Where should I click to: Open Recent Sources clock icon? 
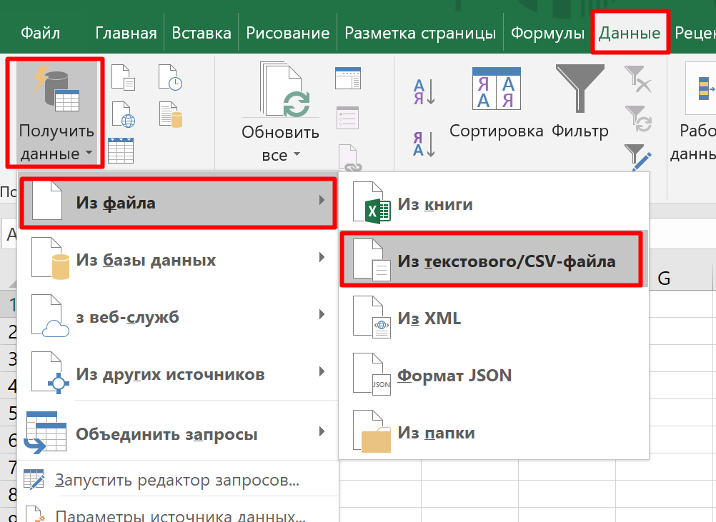pyautogui.click(x=170, y=76)
